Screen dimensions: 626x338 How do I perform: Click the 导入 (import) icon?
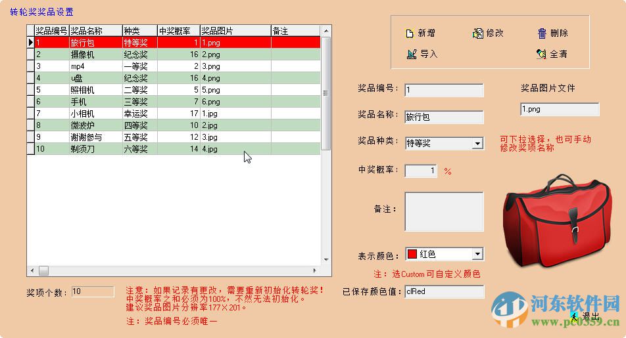412,54
